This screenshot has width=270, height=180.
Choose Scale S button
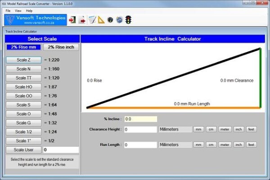coord(23,105)
